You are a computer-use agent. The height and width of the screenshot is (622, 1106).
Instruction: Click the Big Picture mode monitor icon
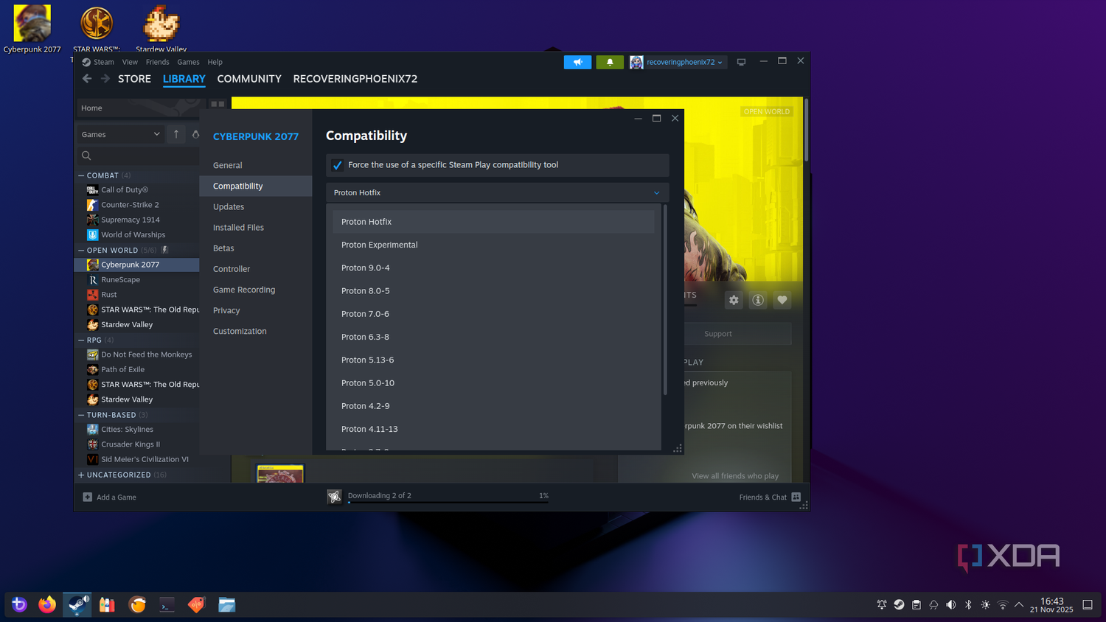pos(741,63)
